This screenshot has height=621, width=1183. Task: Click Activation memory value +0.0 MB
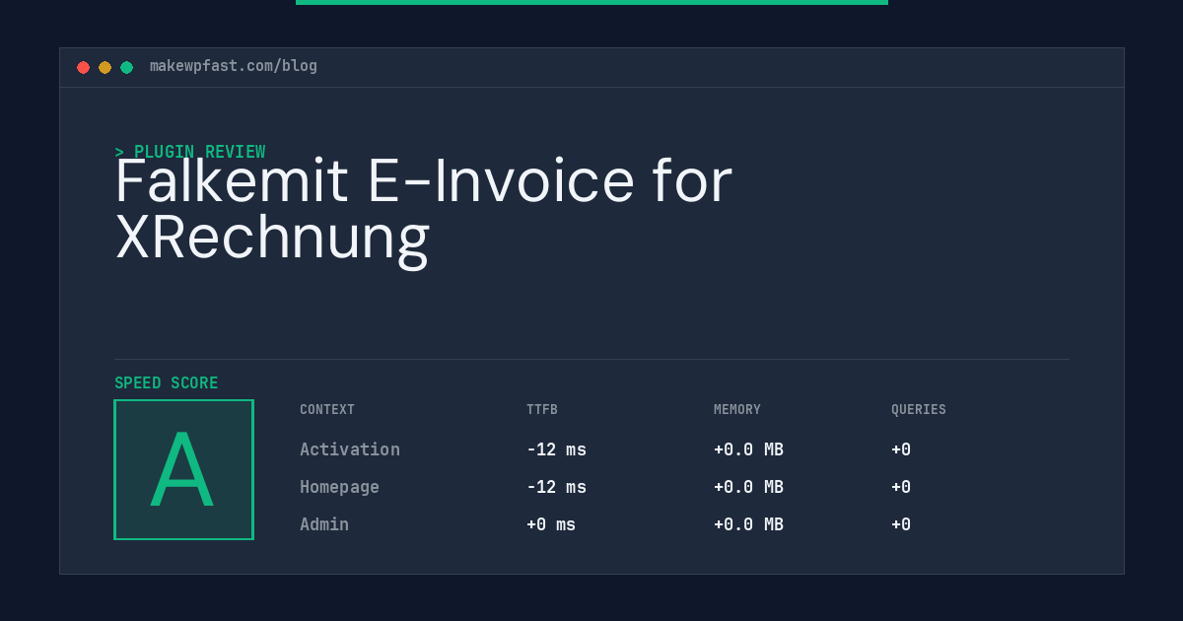(748, 449)
